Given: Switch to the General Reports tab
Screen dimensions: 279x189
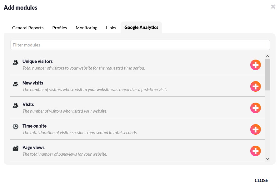Looking at the screenshot, I should (27, 28).
